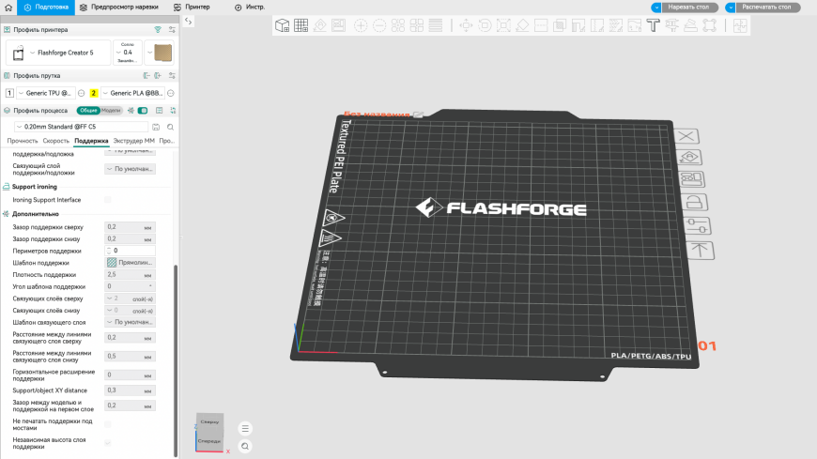Switch the process profile to 'Общие'
Viewport: 817px width, 459px height.
coord(88,111)
